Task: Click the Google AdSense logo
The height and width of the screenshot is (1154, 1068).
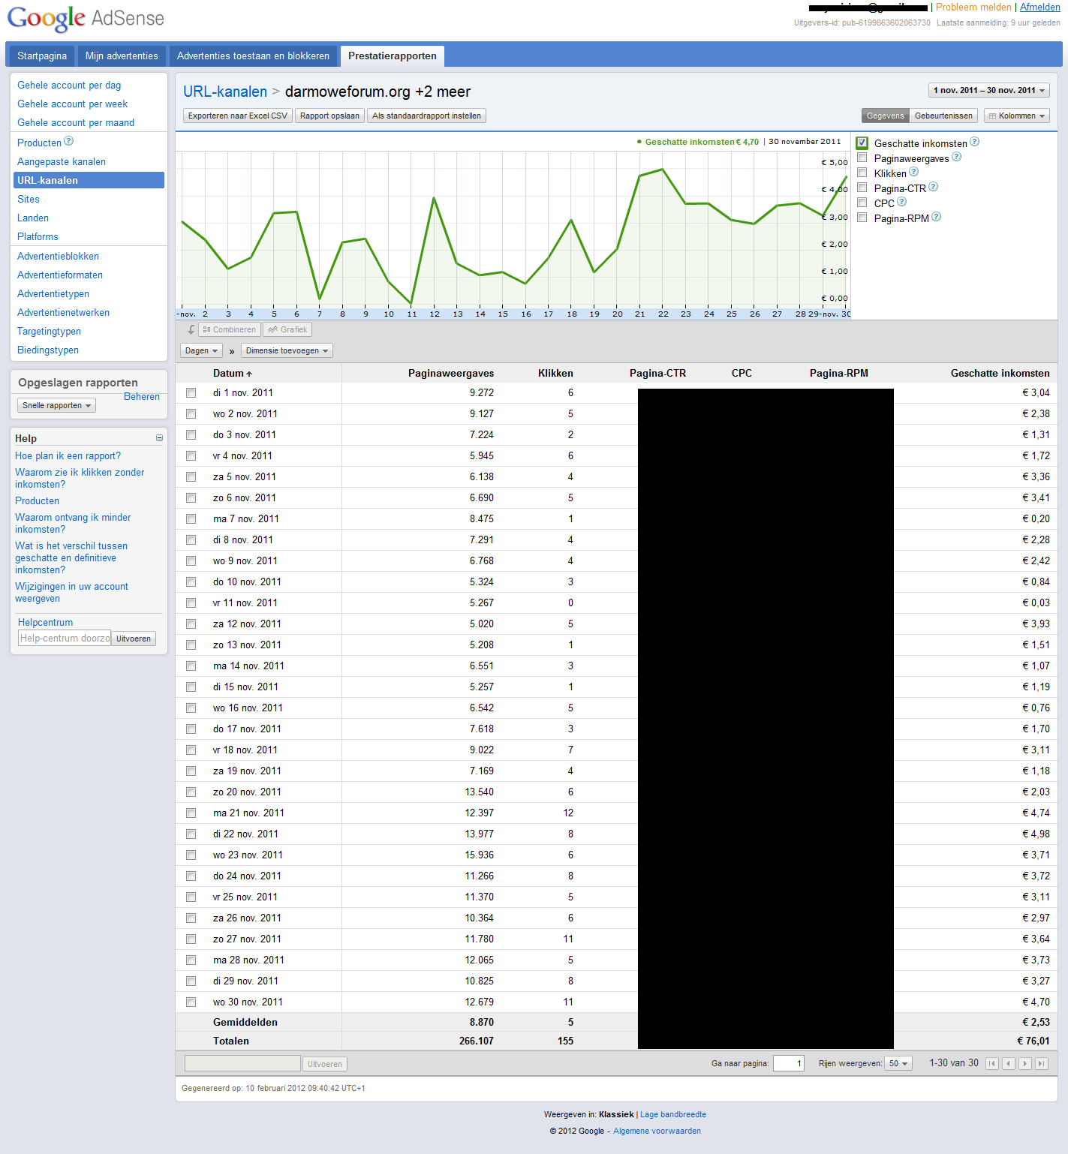Action: click(x=86, y=19)
